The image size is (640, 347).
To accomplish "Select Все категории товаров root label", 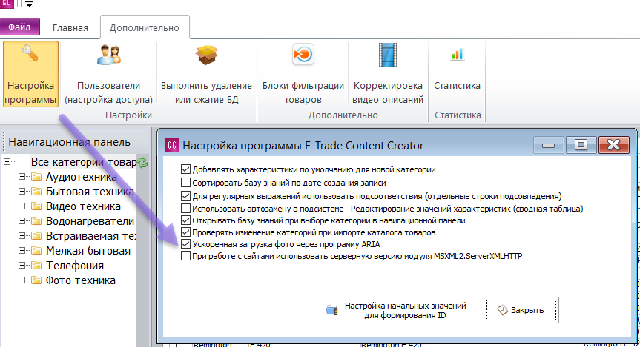I will coord(83,162).
